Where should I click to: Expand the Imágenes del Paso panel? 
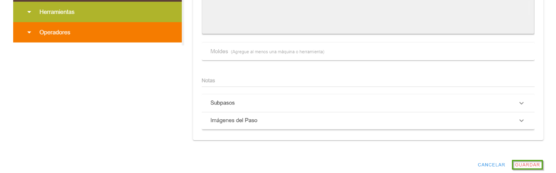[x=368, y=121]
